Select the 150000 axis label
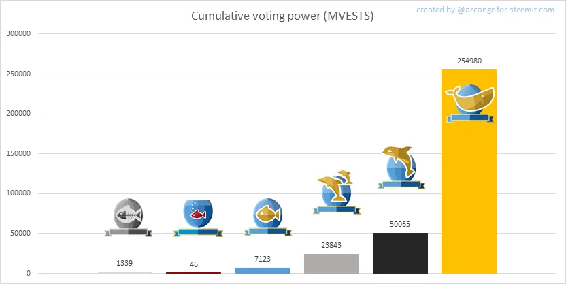This screenshot has width=566, height=284. (x=18, y=153)
